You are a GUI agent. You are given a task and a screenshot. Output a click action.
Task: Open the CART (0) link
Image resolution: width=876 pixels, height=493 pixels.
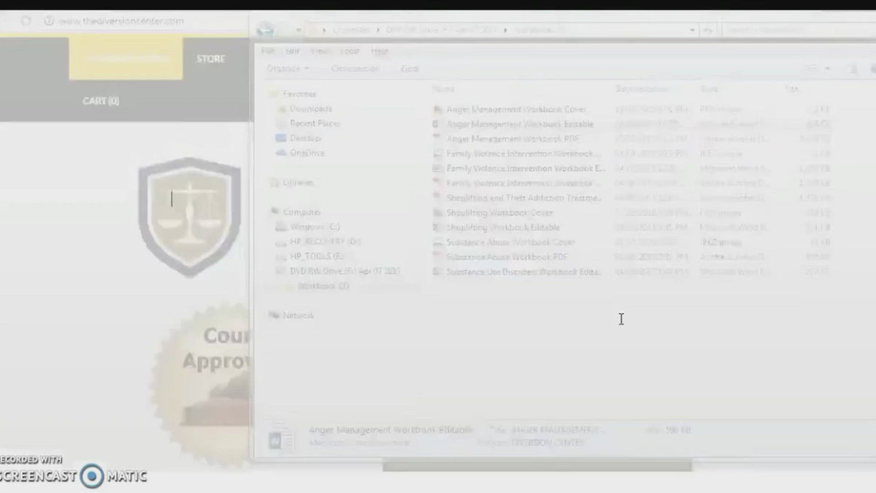[101, 101]
